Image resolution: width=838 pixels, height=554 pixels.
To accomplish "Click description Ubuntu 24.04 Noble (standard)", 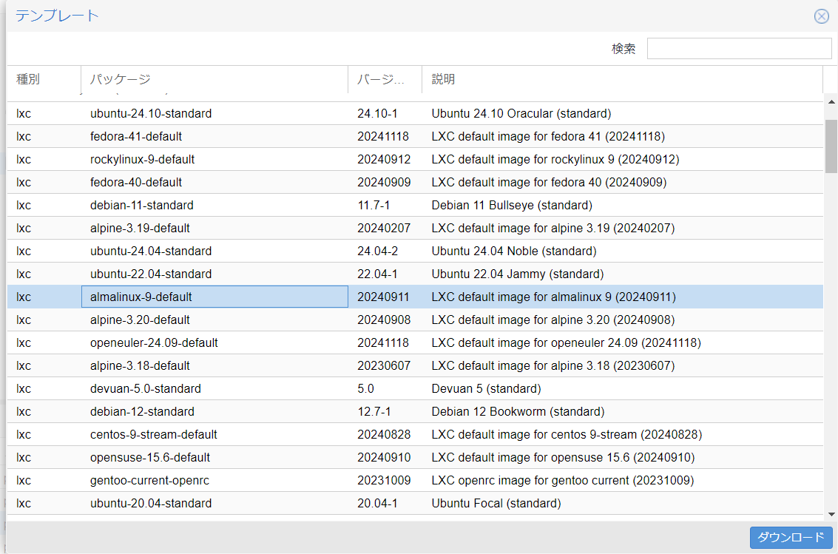I will [x=514, y=251].
